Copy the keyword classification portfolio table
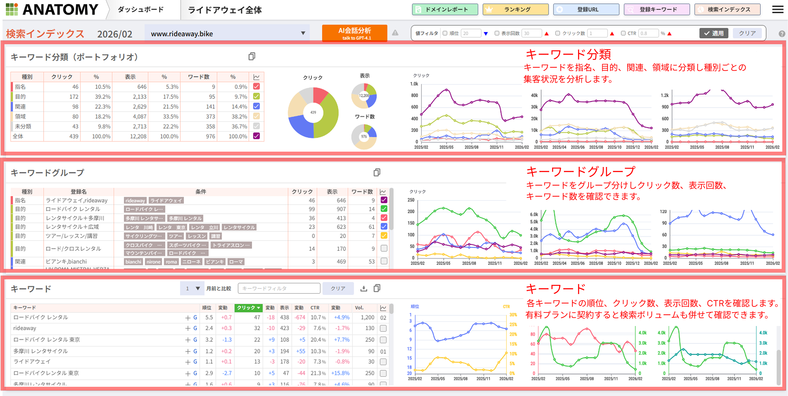This screenshot has width=788, height=396. coord(252,56)
